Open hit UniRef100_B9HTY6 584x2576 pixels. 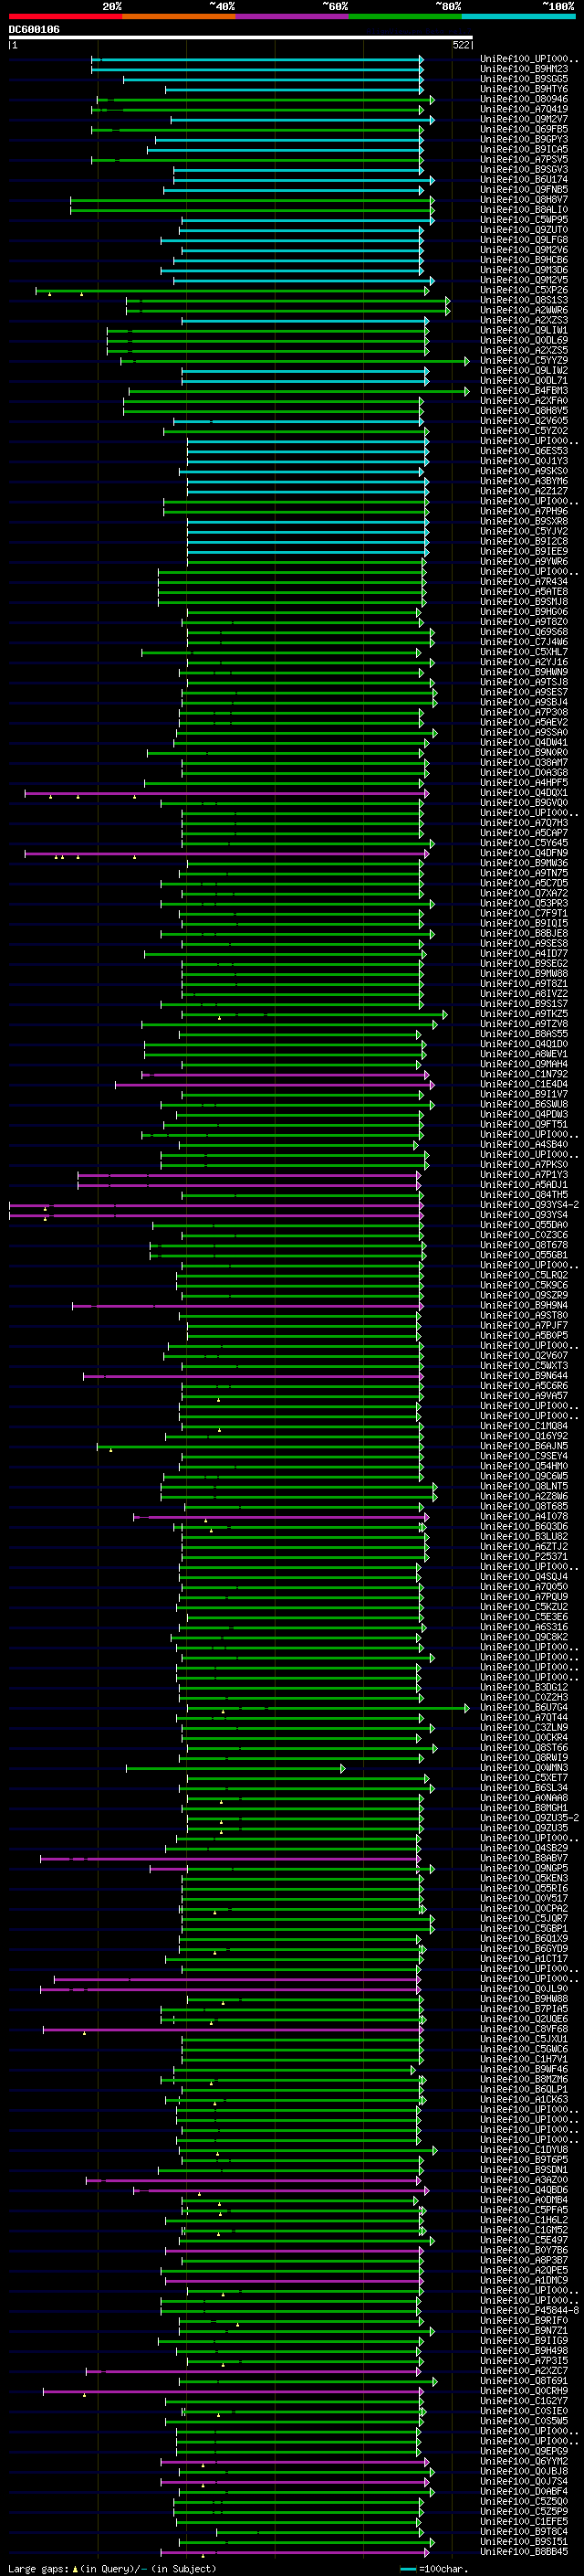(524, 89)
